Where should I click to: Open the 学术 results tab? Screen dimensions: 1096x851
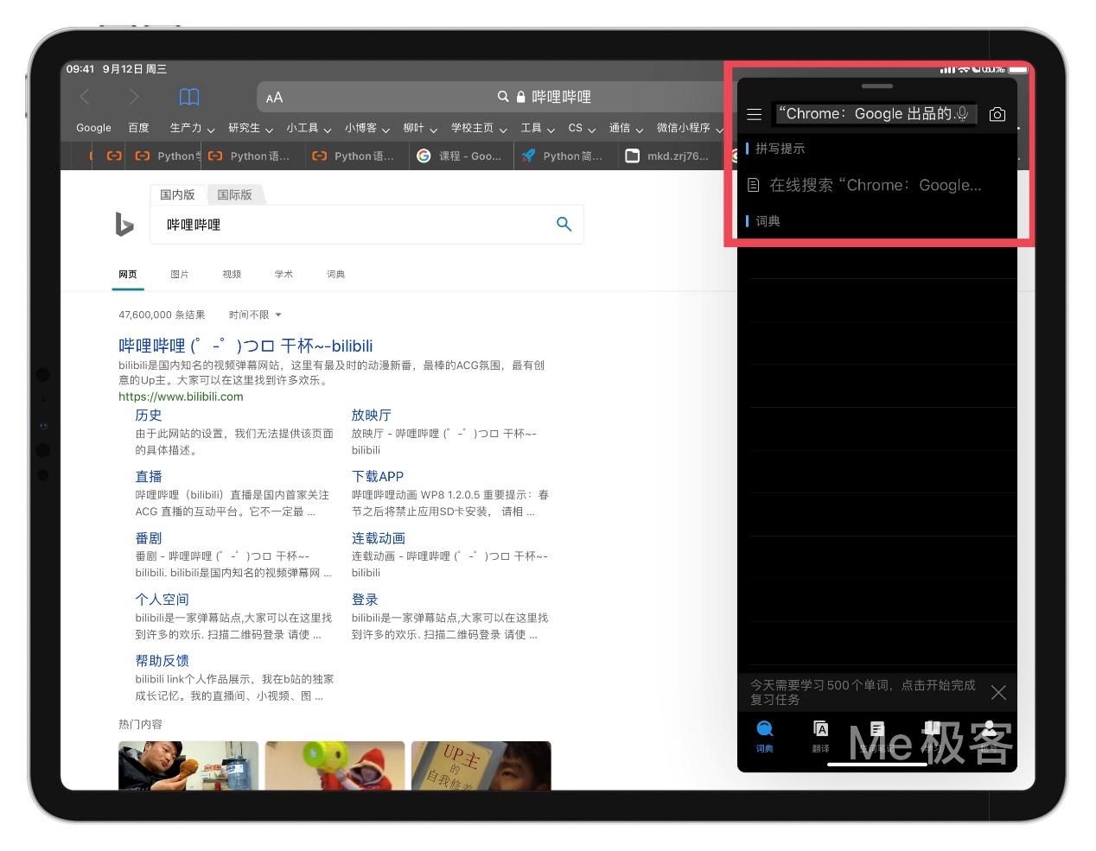pyautogui.click(x=284, y=274)
